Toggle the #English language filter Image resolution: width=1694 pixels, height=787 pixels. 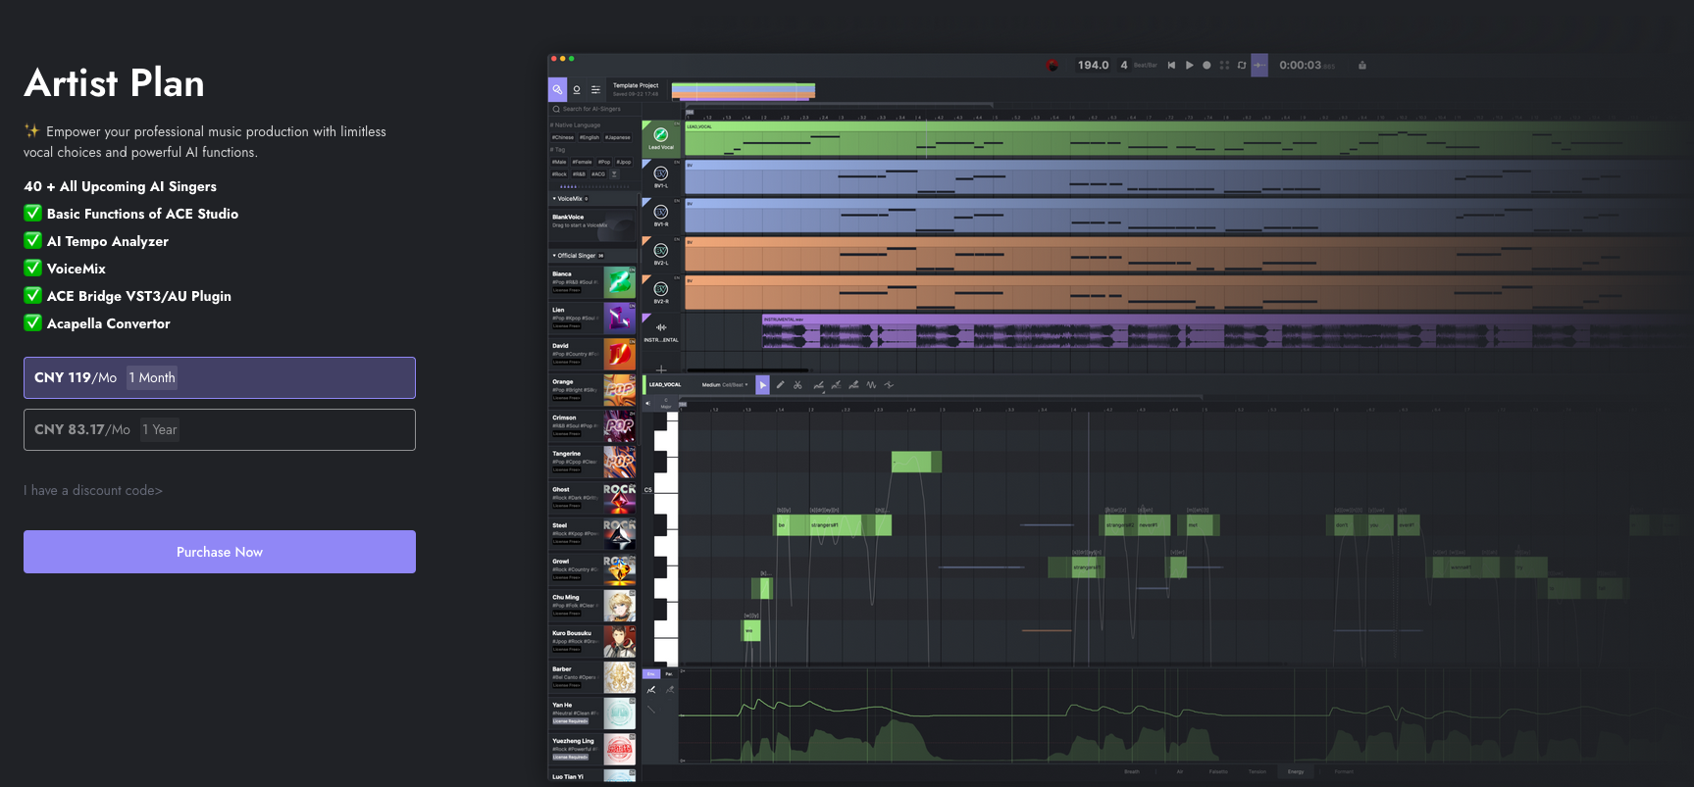pyautogui.click(x=590, y=137)
